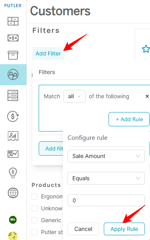The height and width of the screenshot is (240, 150).
Task: Open the Products archive box icon
Action: (x=13, y=55)
